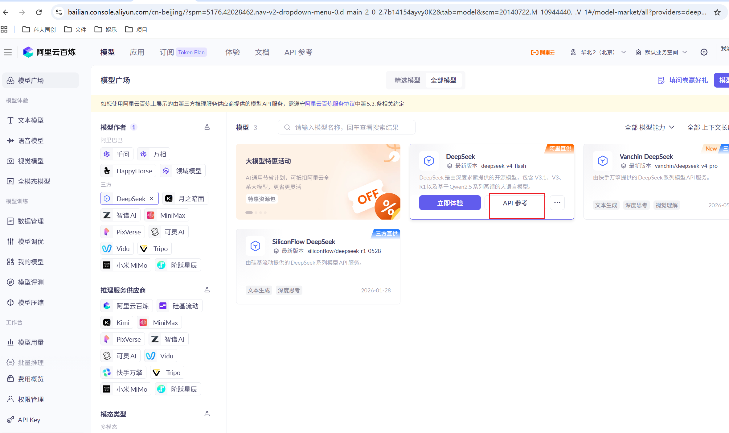This screenshot has height=433, width=729.
Task: Open 模型用量 in the sidebar
Action: (x=40, y=342)
